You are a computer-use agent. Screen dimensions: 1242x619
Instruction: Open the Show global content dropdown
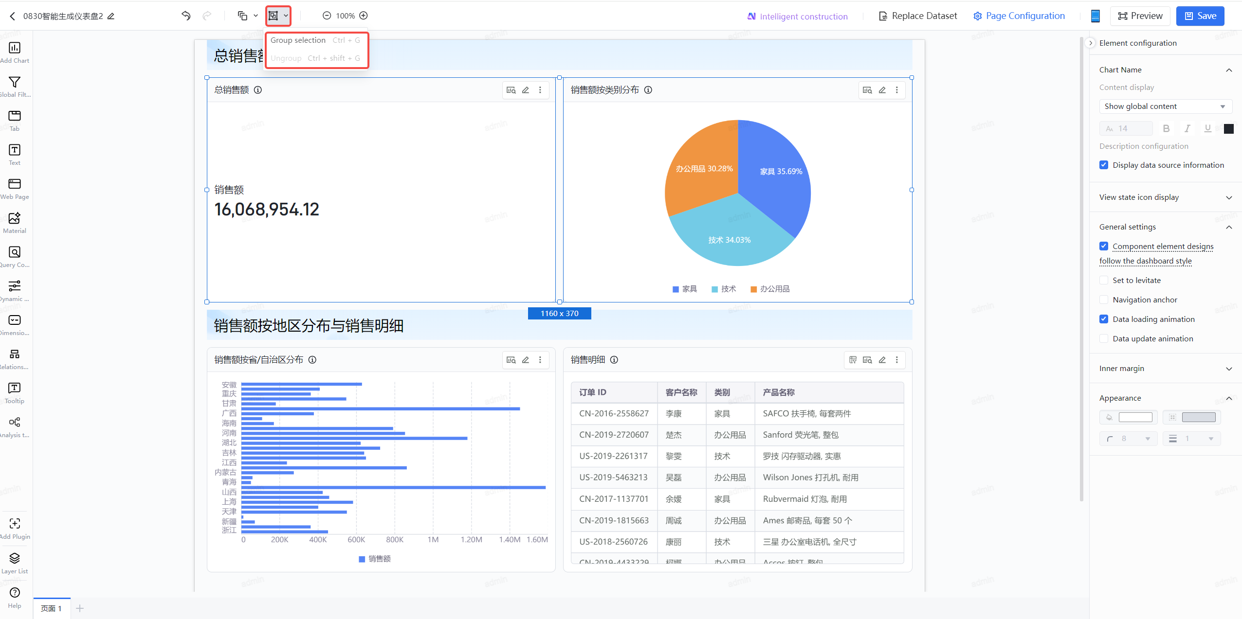[x=1165, y=106]
